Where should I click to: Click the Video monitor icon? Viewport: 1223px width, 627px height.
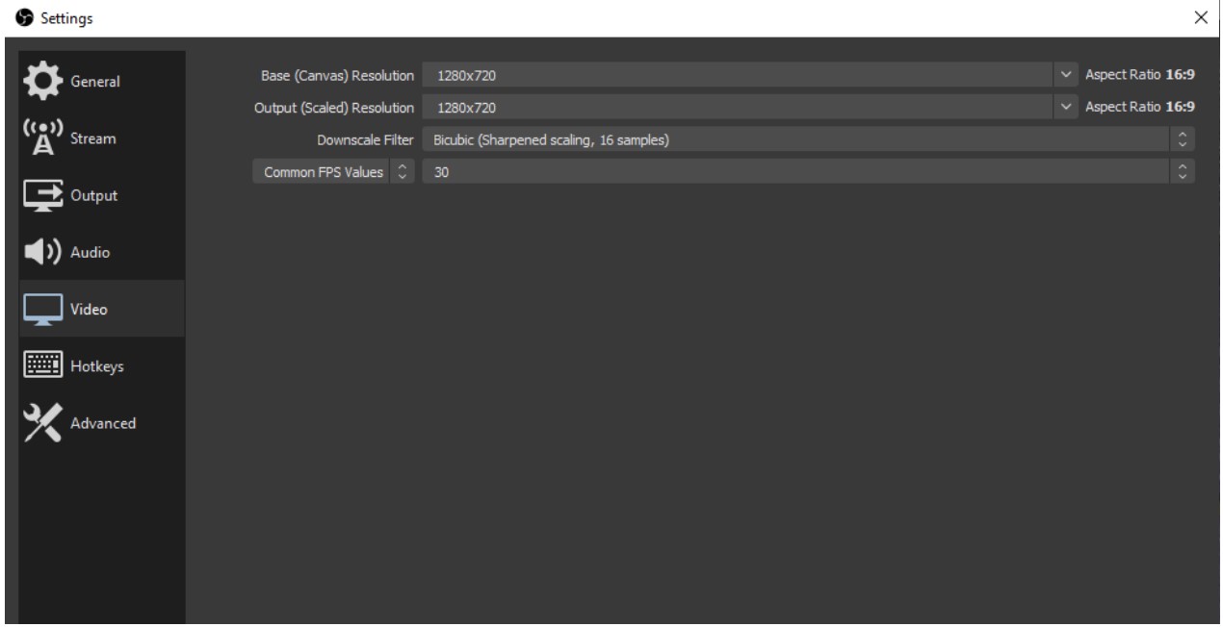[x=42, y=309]
